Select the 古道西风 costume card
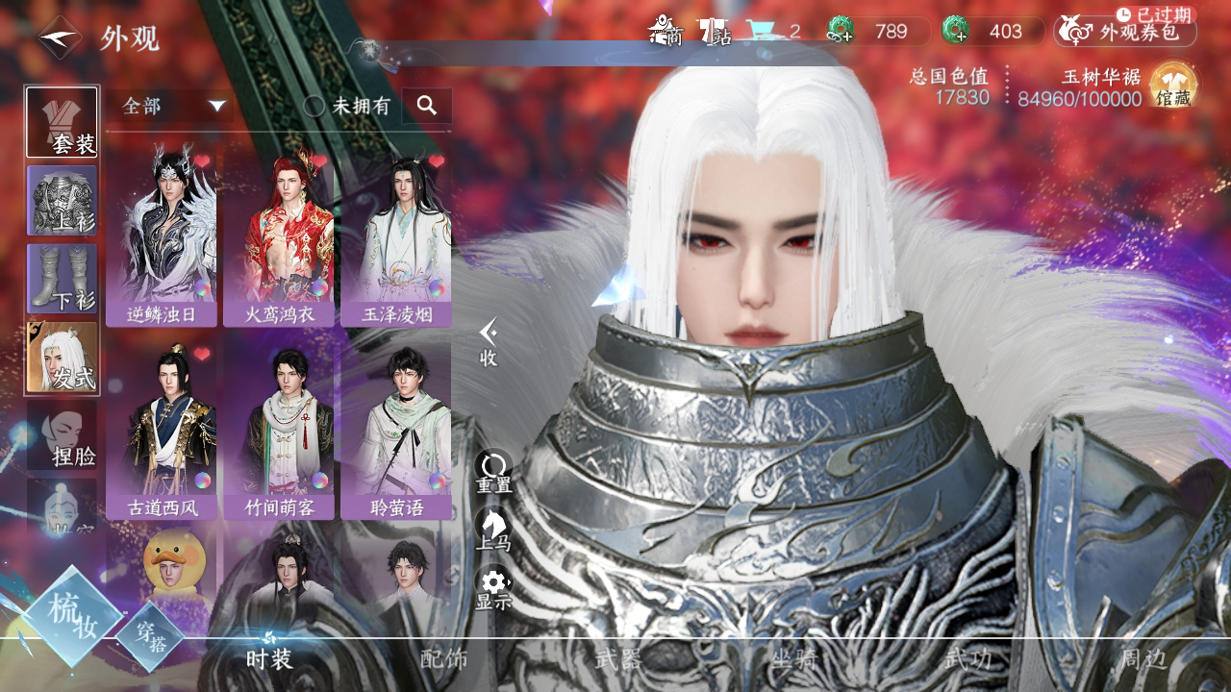The width and height of the screenshot is (1231, 692). (162, 432)
